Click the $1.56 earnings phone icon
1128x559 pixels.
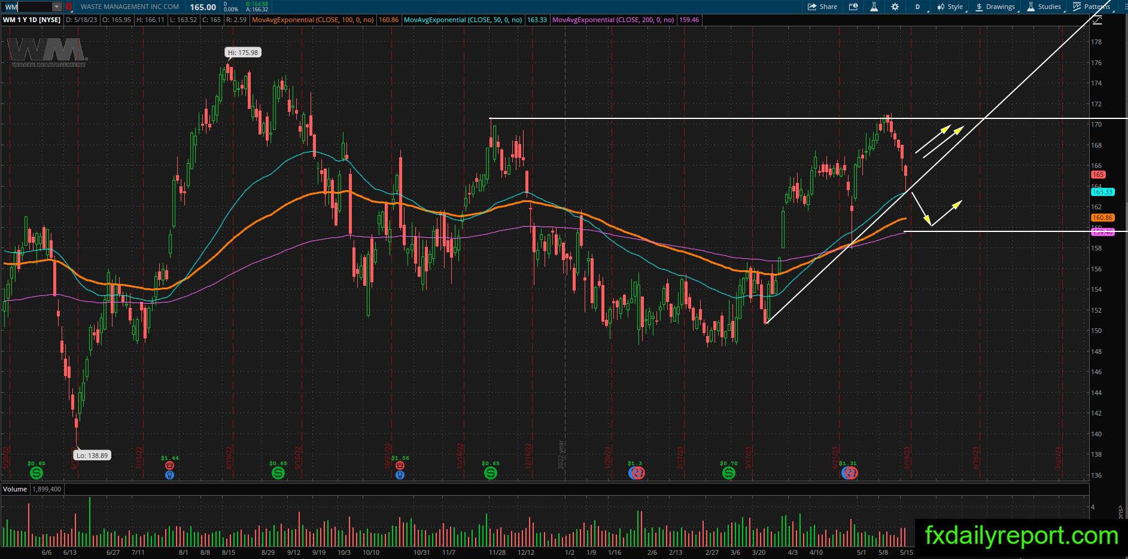(400, 465)
